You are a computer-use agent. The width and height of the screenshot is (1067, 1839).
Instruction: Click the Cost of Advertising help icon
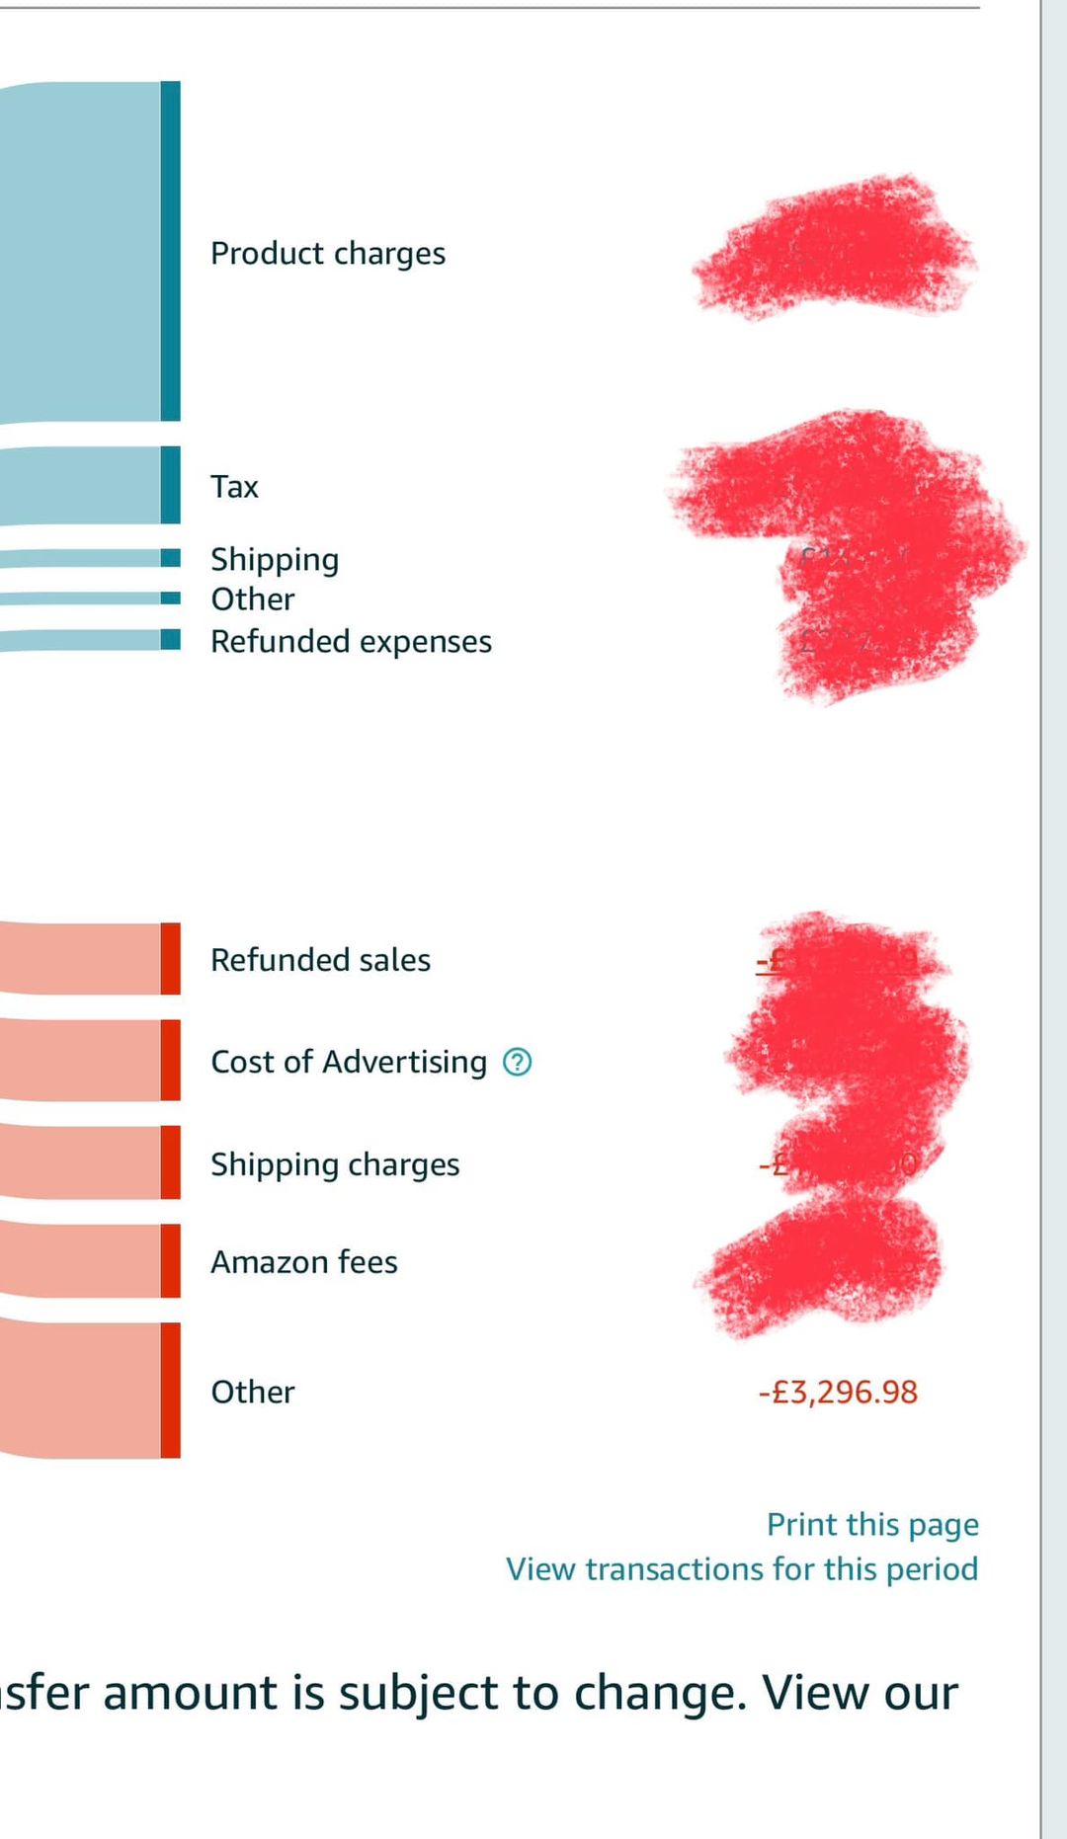[518, 1062]
